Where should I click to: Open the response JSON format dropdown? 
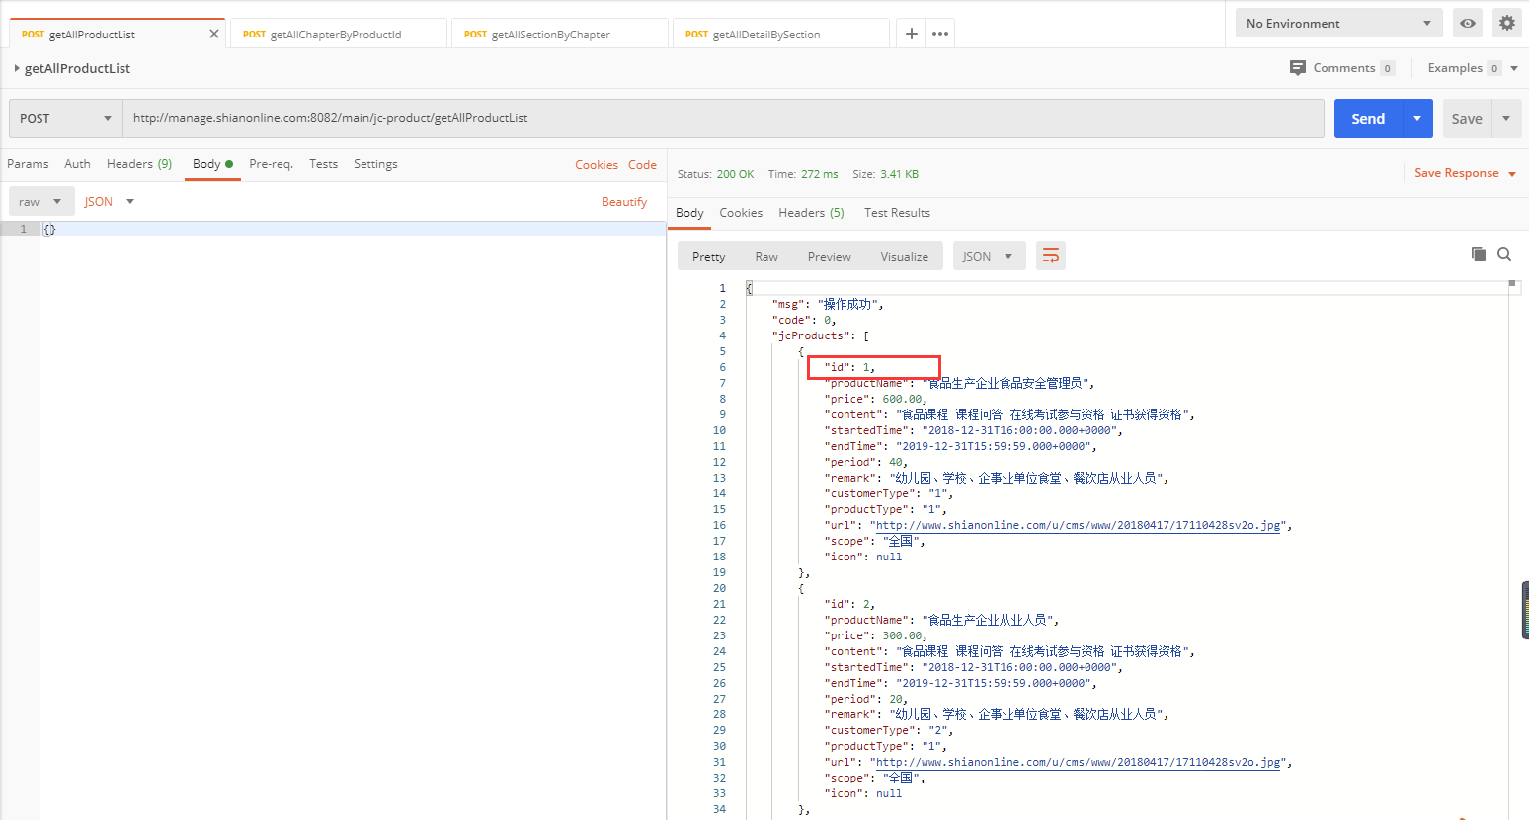pos(989,256)
